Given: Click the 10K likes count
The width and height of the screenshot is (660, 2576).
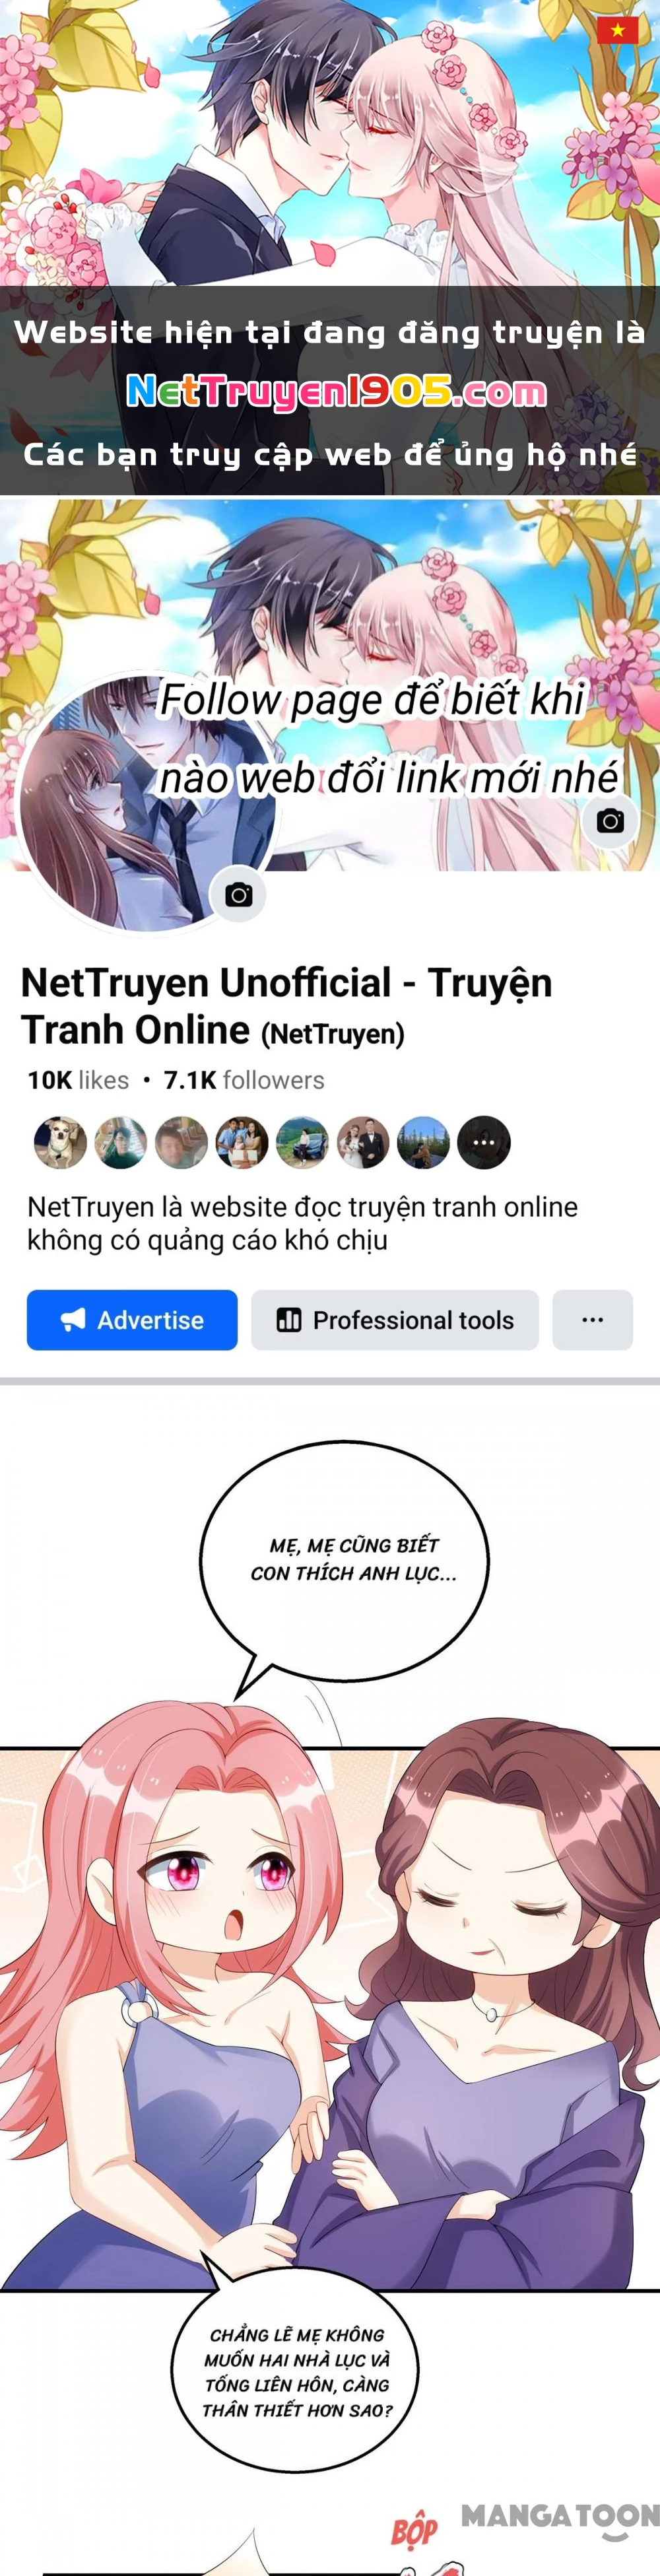Looking at the screenshot, I should click(78, 1080).
